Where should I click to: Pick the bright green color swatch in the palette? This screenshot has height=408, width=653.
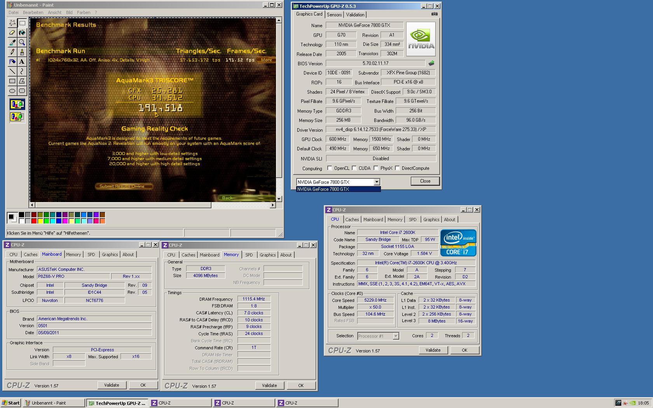coord(47,221)
